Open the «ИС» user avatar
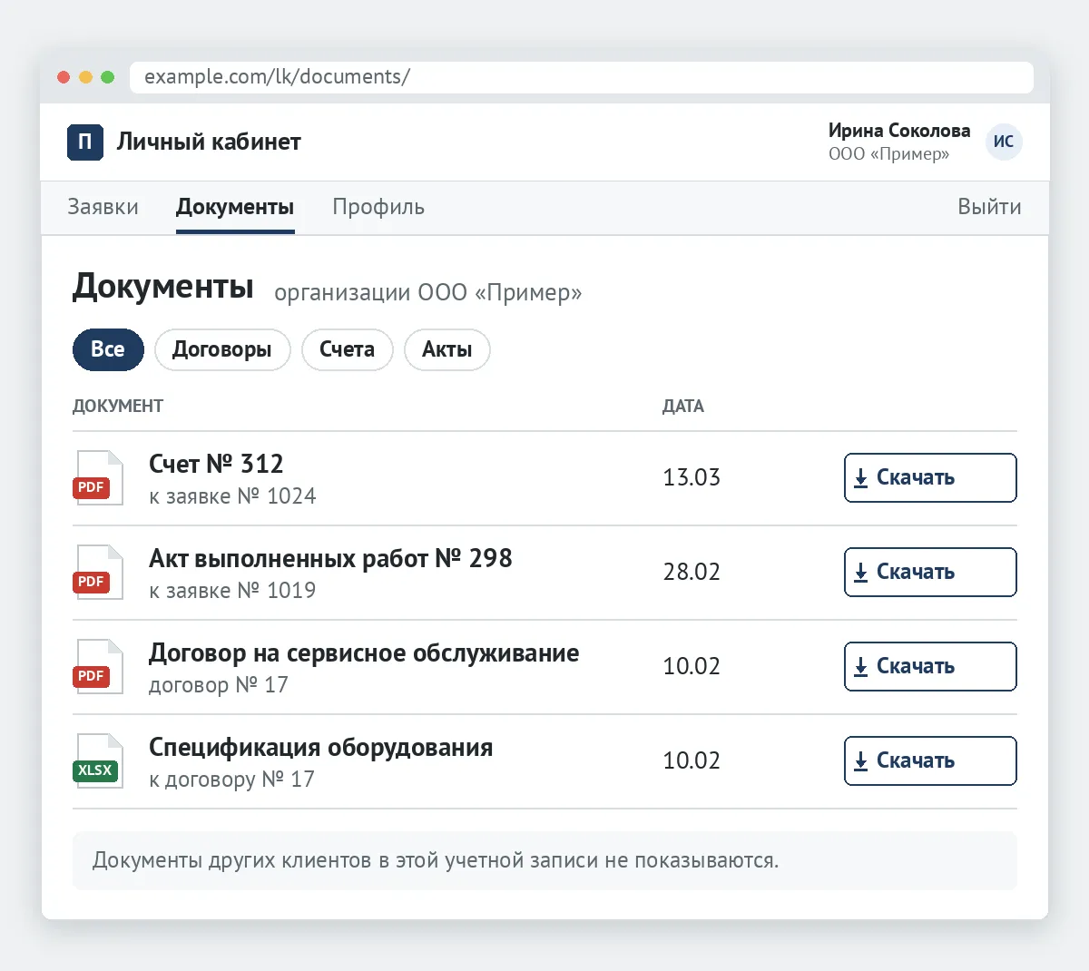This screenshot has width=1089, height=971. coord(1004,142)
